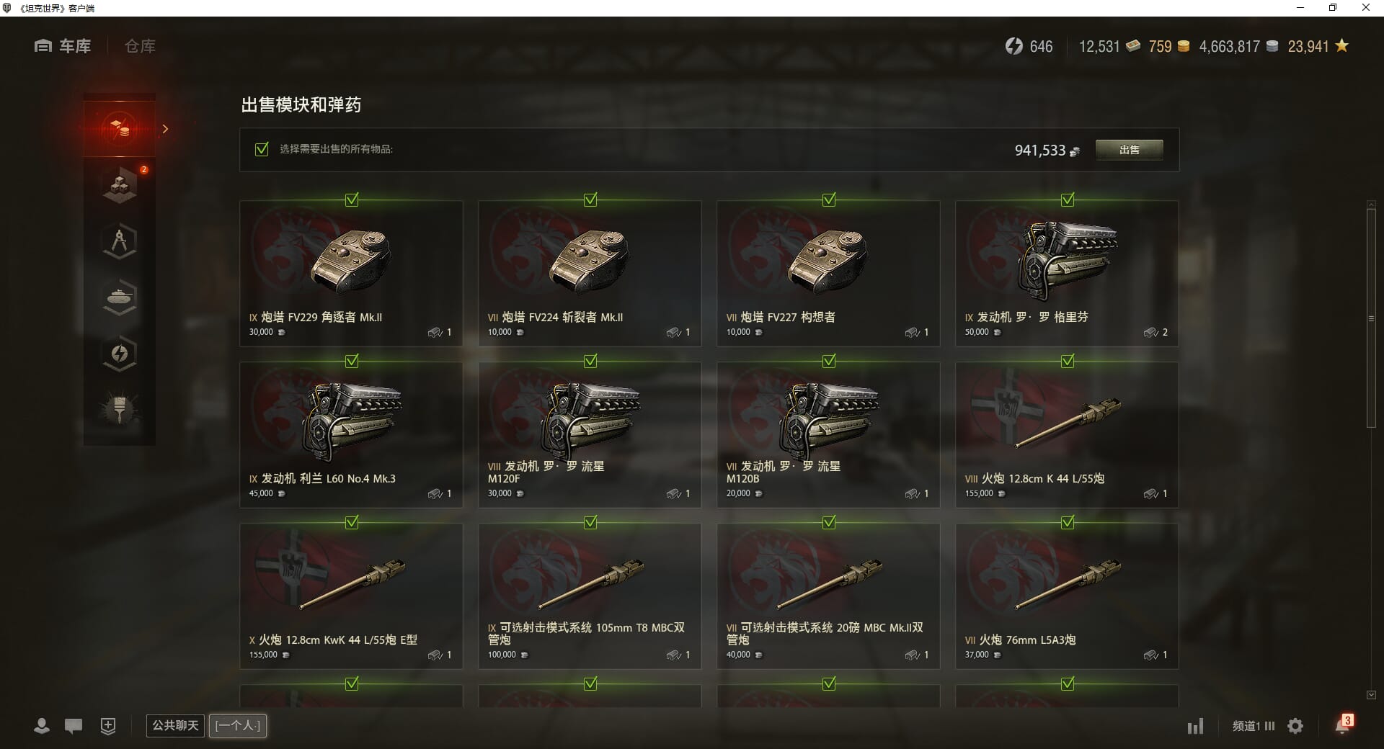
Task: Open the 公共聊天 public chat button
Action: pyautogui.click(x=175, y=725)
